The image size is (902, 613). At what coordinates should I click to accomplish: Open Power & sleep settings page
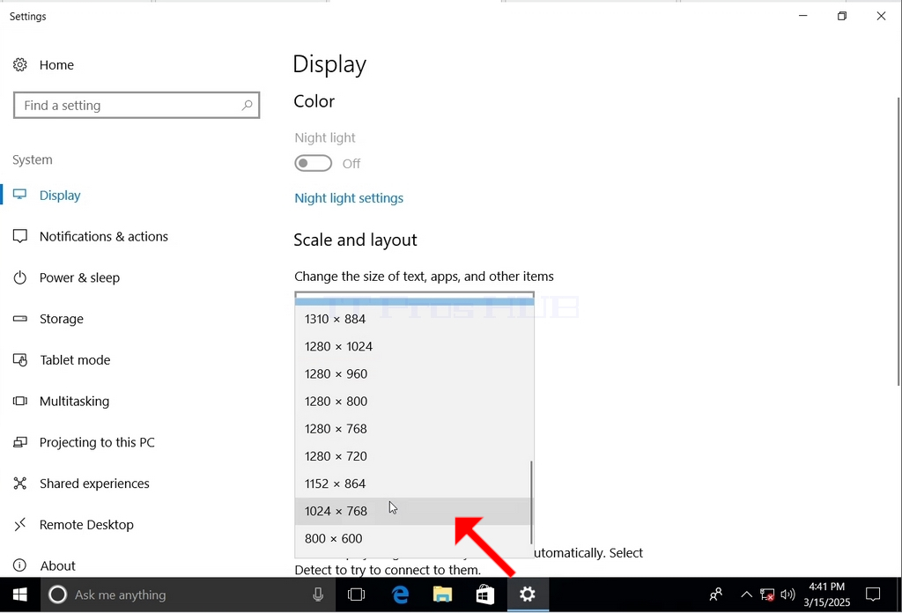click(79, 277)
